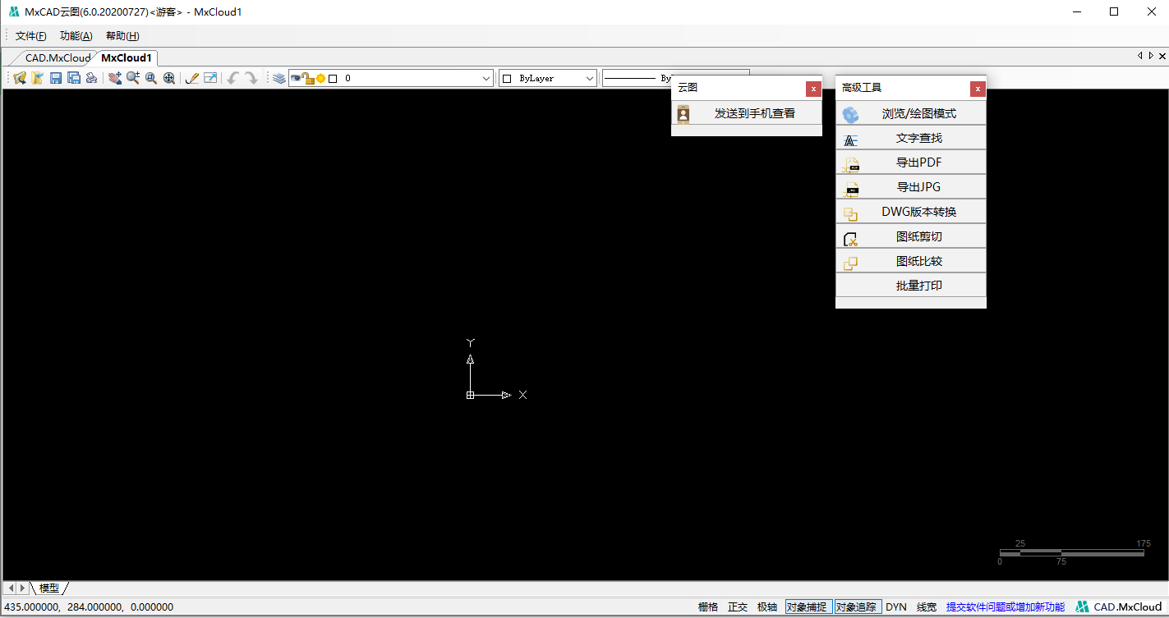
Task: Open the 文件(F) menu
Action: coord(31,36)
